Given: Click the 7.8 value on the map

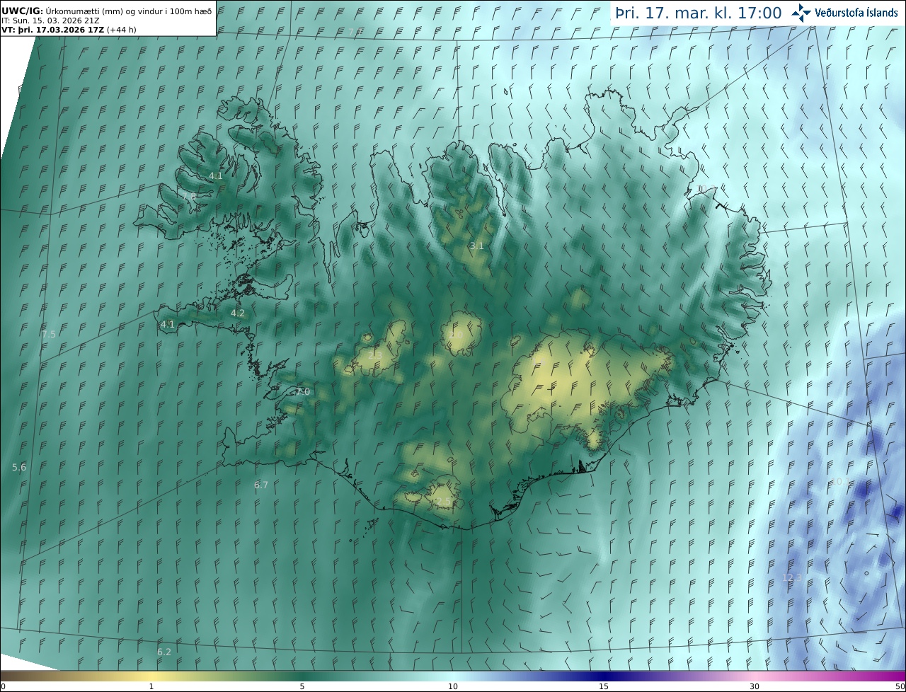Looking at the screenshot, I should [x=189, y=195].
